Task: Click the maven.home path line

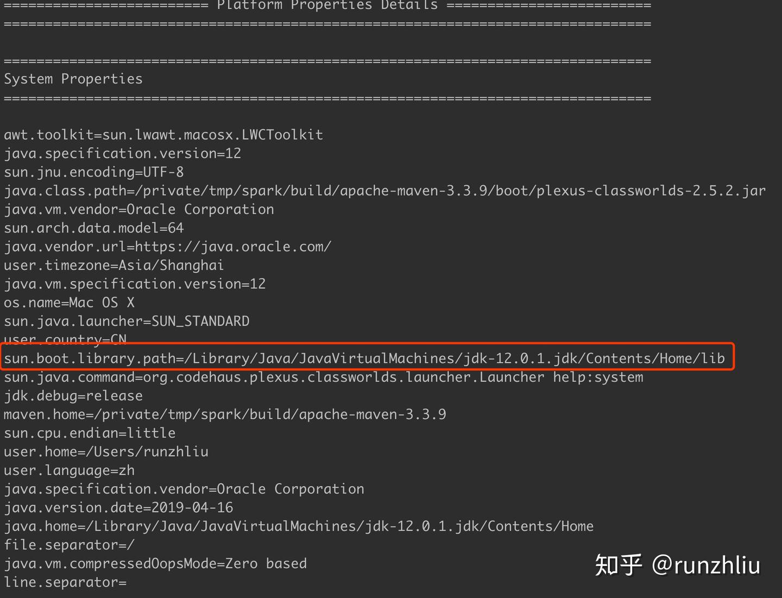Action: [x=225, y=414]
